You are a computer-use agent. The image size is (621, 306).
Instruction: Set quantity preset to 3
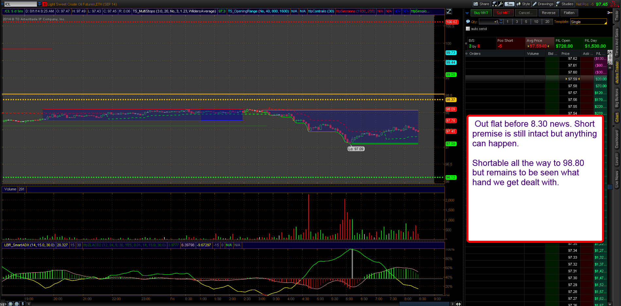(x=517, y=22)
